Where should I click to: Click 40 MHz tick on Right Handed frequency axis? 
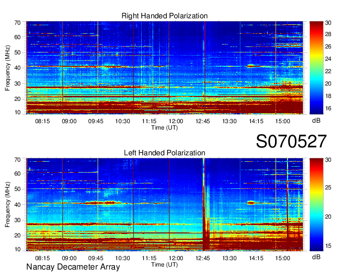click(x=17, y=68)
